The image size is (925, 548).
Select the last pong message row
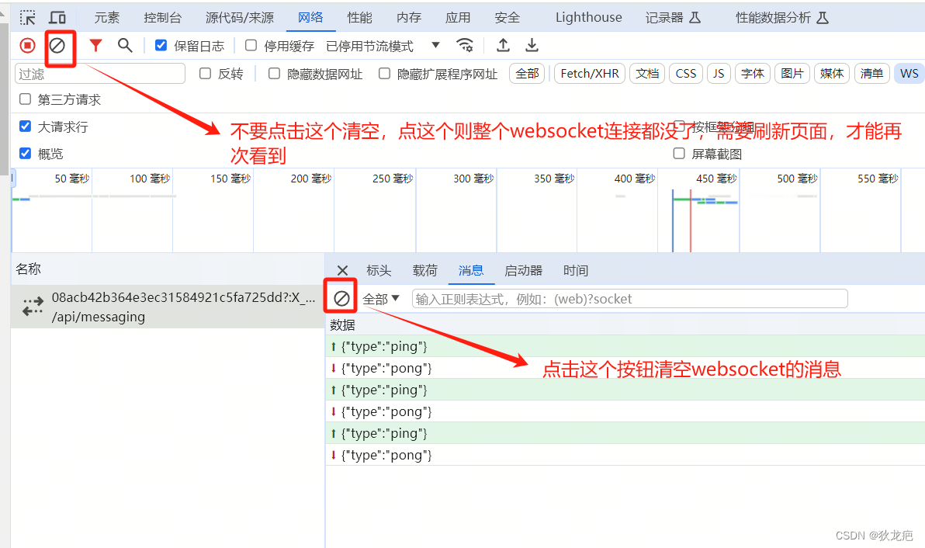(x=625, y=455)
